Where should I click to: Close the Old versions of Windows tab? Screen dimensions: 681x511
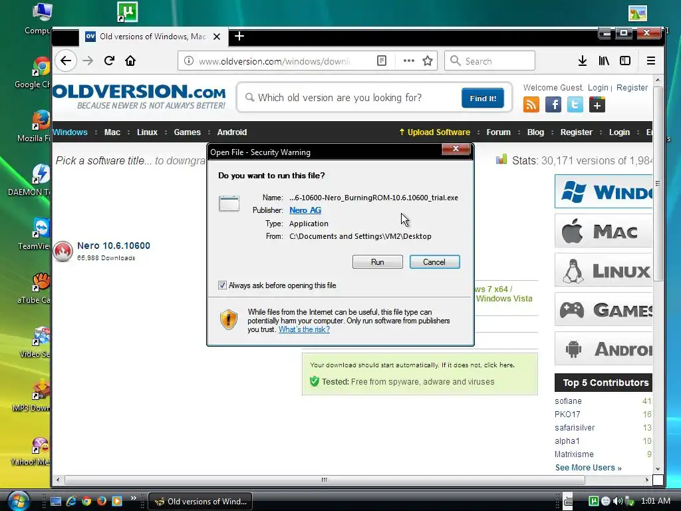pyautogui.click(x=217, y=37)
